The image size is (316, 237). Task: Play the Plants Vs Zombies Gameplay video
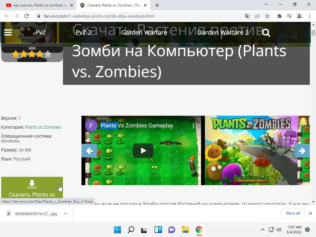point(143,151)
